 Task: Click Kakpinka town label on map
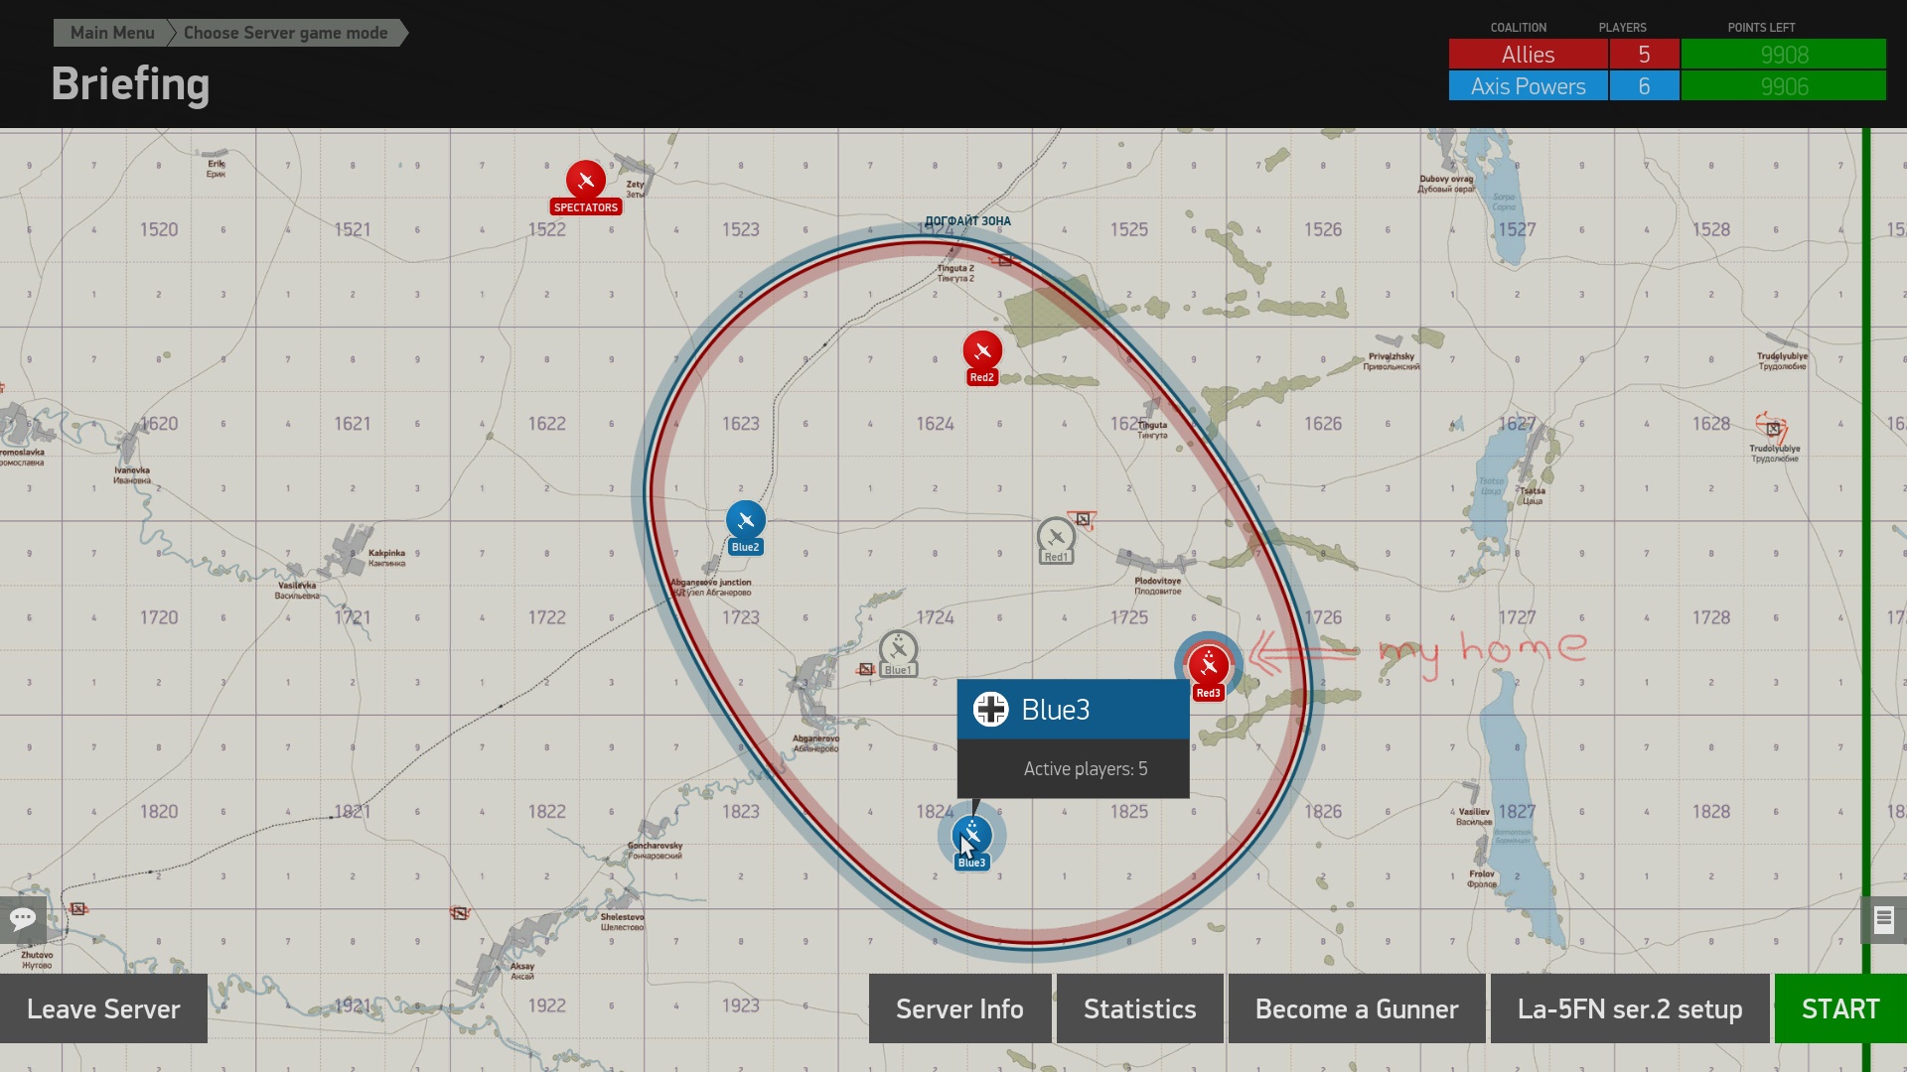(386, 558)
